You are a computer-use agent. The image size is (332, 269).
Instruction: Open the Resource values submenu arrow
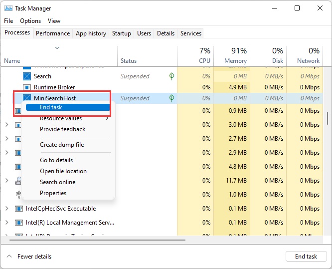(107, 118)
